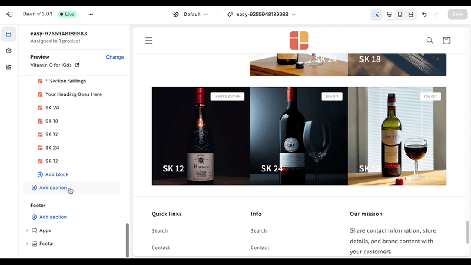Open the Sections panel sidebar icon
Viewport: 471px width, 265px height.
tap(8, 34)
